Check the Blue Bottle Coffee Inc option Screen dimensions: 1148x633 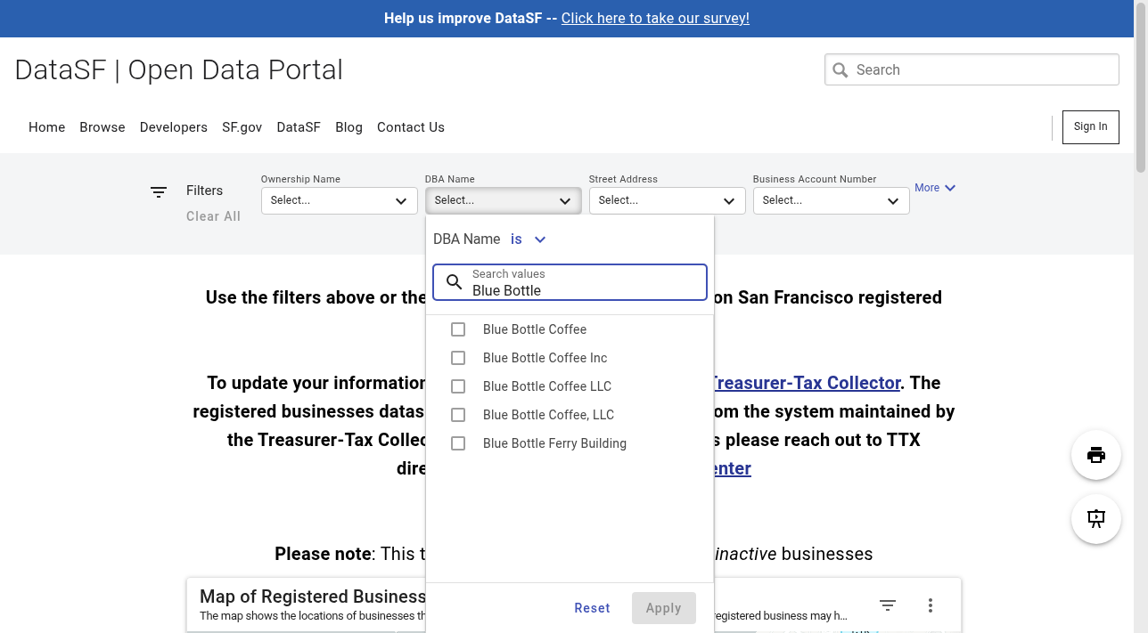tap(458, 358)
